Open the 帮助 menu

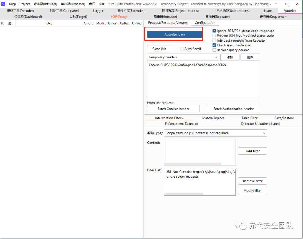click(102, 4)
